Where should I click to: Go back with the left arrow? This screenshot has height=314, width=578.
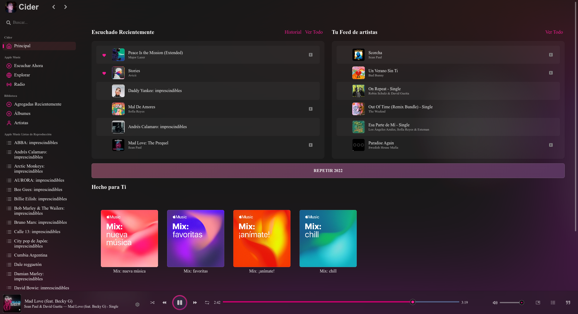pos(54,7)
